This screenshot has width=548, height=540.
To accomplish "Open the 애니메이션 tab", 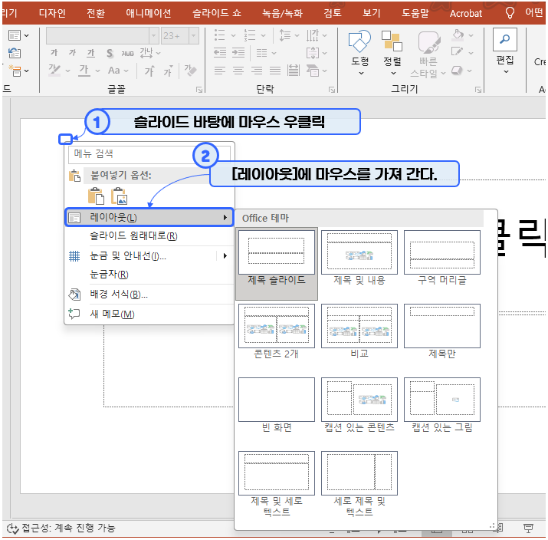I will click(x=149, y=13).
